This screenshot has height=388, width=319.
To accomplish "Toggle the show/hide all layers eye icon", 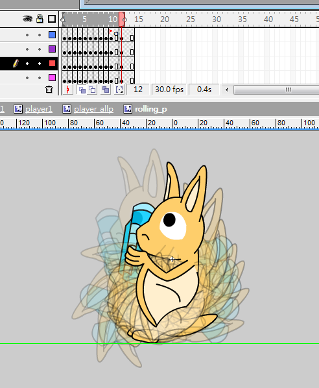I will pos(27,19).
